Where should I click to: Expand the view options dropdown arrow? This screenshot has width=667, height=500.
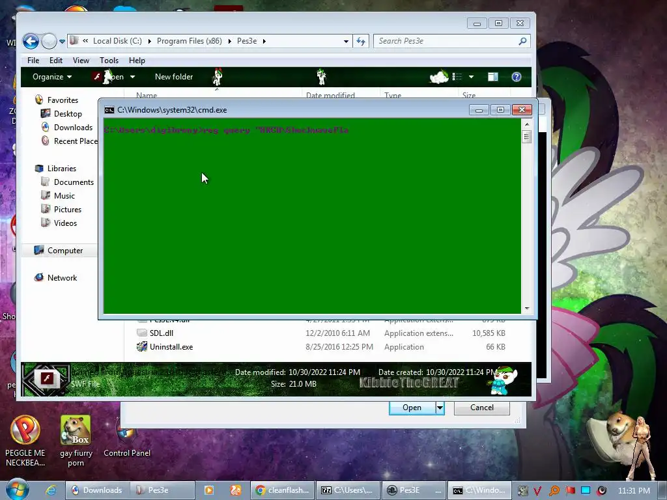tap(472, 77)
